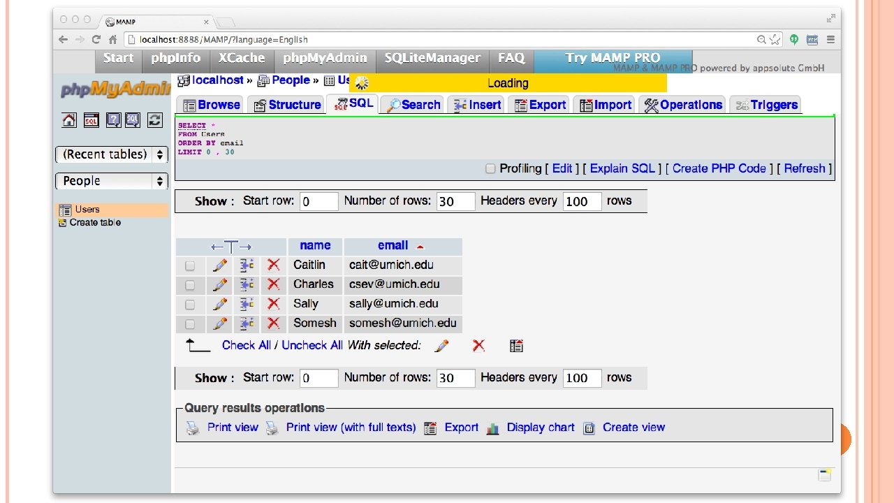
Task: Open the Triggers tab
Action: [766, 105]
